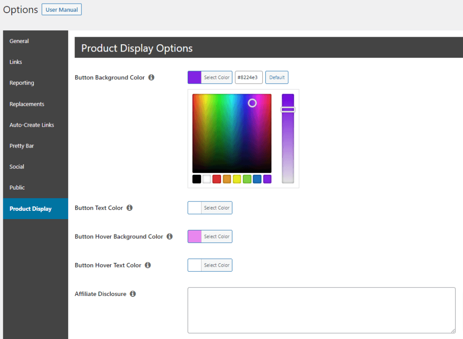This screenshot has width=463, height=339.
Task: Click the Button Background Color info icon
Action: 151,77
